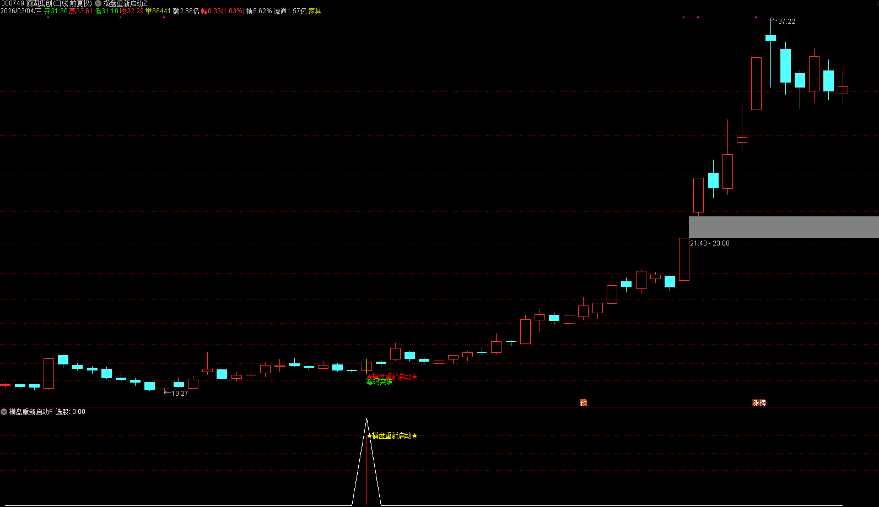879x507 pixels.
Task: Click the 涨榜 marker icon at chart bottom
Action: (x=759, y=403)
